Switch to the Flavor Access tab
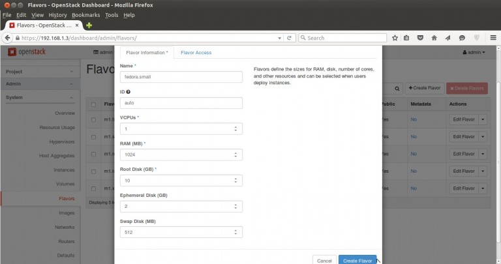This screenshot has height=264, width=501. [x=196, y=52]
